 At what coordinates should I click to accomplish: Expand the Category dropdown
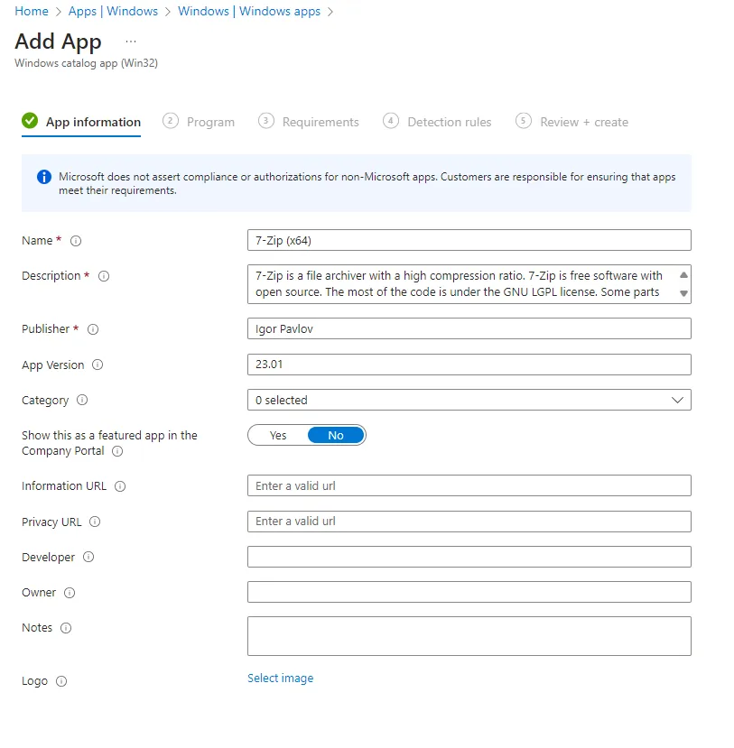[469, 400]
